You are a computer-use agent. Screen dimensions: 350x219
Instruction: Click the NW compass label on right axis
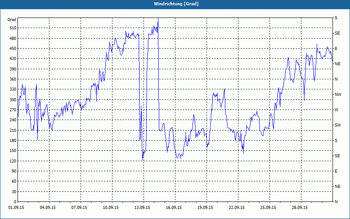[338, 95]
